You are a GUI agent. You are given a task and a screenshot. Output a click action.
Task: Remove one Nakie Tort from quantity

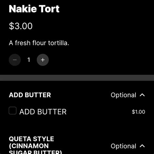pos(15,60)
